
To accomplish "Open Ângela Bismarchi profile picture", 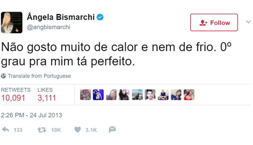I will 12,22.
